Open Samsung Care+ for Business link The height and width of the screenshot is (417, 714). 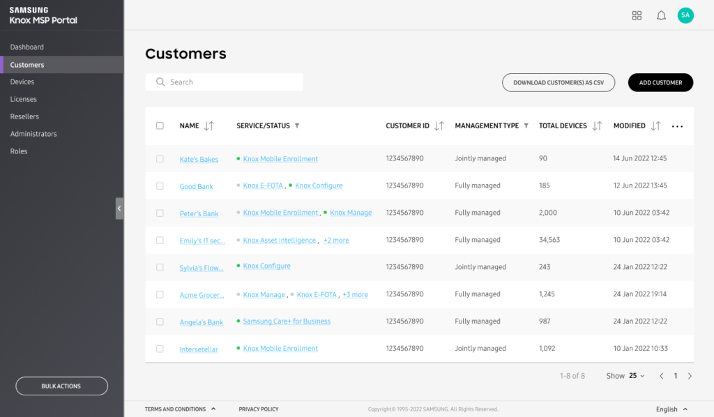287,321
